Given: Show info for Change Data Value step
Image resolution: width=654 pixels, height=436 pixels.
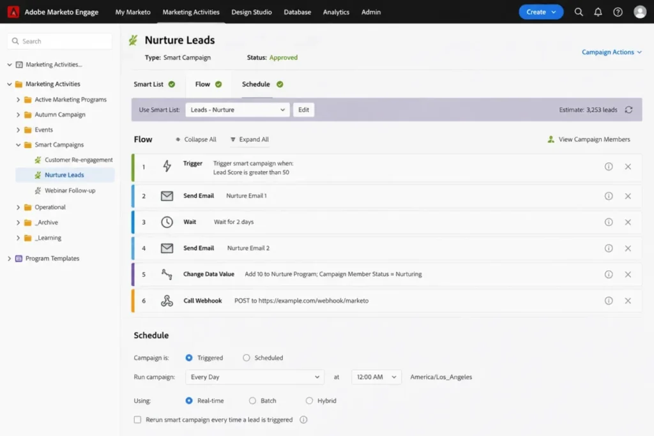Looking at the screenshot, I should pyautogui.click(x=609, y=274).
